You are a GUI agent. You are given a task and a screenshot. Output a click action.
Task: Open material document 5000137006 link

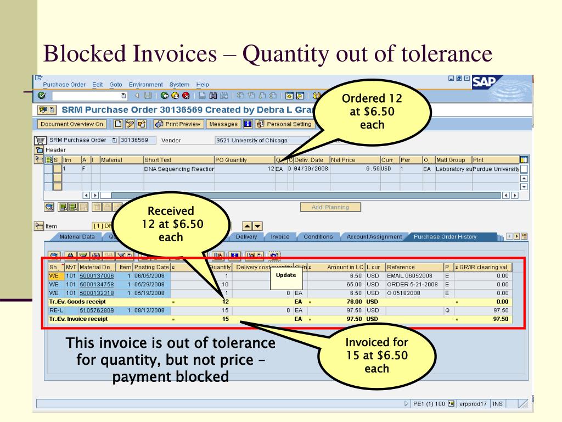(97, 276)
